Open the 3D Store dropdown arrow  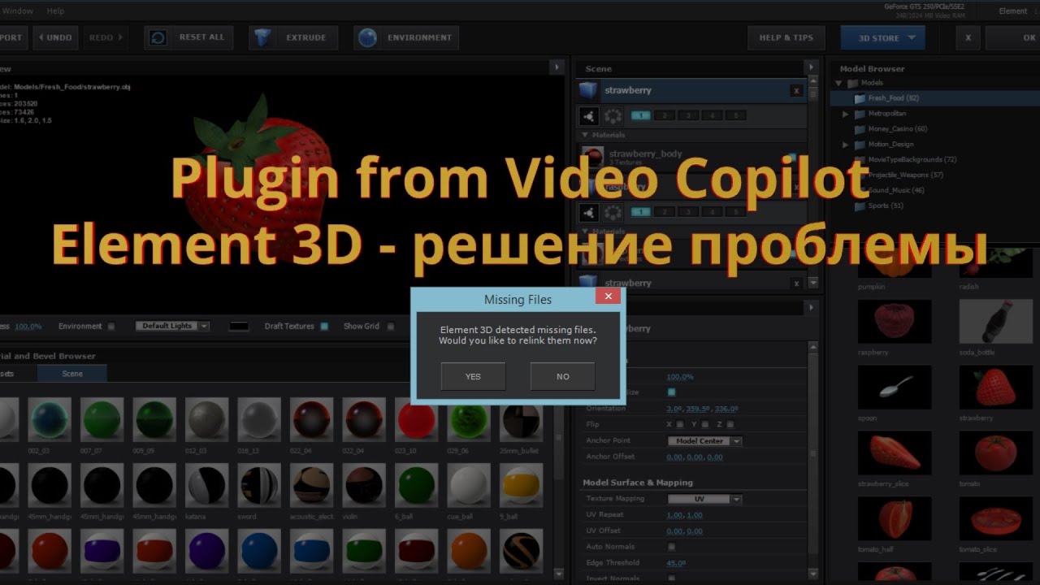912,37
